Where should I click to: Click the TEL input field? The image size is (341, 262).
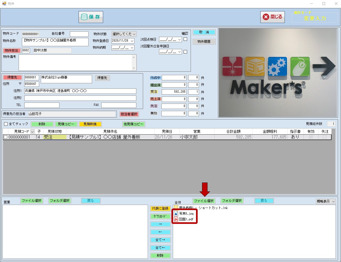(42, 105)
